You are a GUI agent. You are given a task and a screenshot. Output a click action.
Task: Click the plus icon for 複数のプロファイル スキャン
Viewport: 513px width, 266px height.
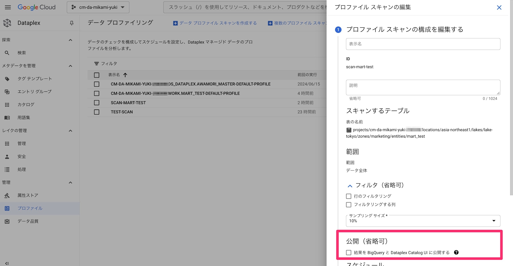coord(270,23)
